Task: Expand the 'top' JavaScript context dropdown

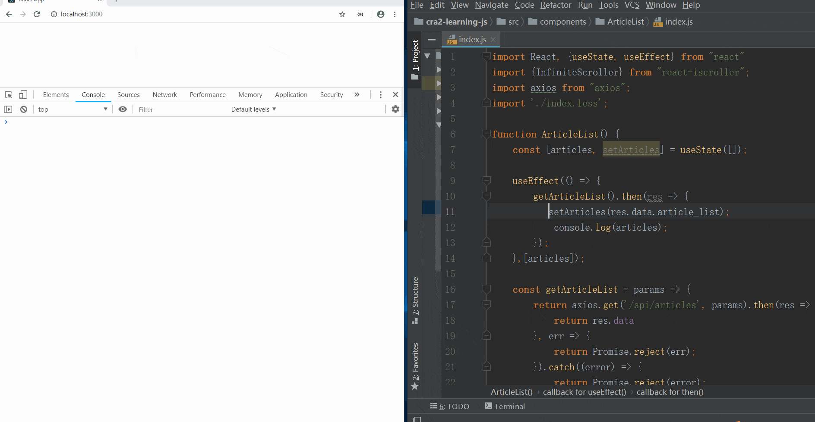Action: [73, 109]
